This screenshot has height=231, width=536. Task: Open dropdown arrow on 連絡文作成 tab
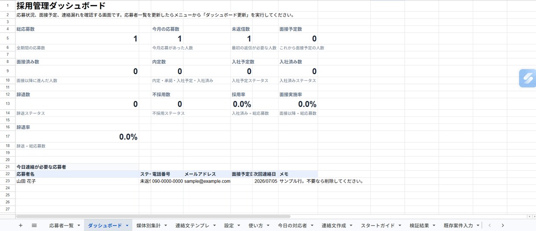tap(351, 226)
